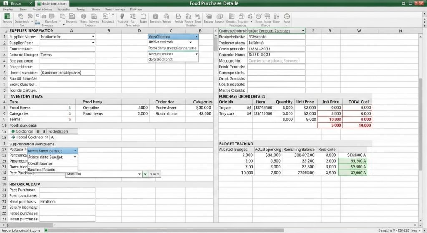Toggle the small round icon beside Focbvtkiten

point(43,131)
